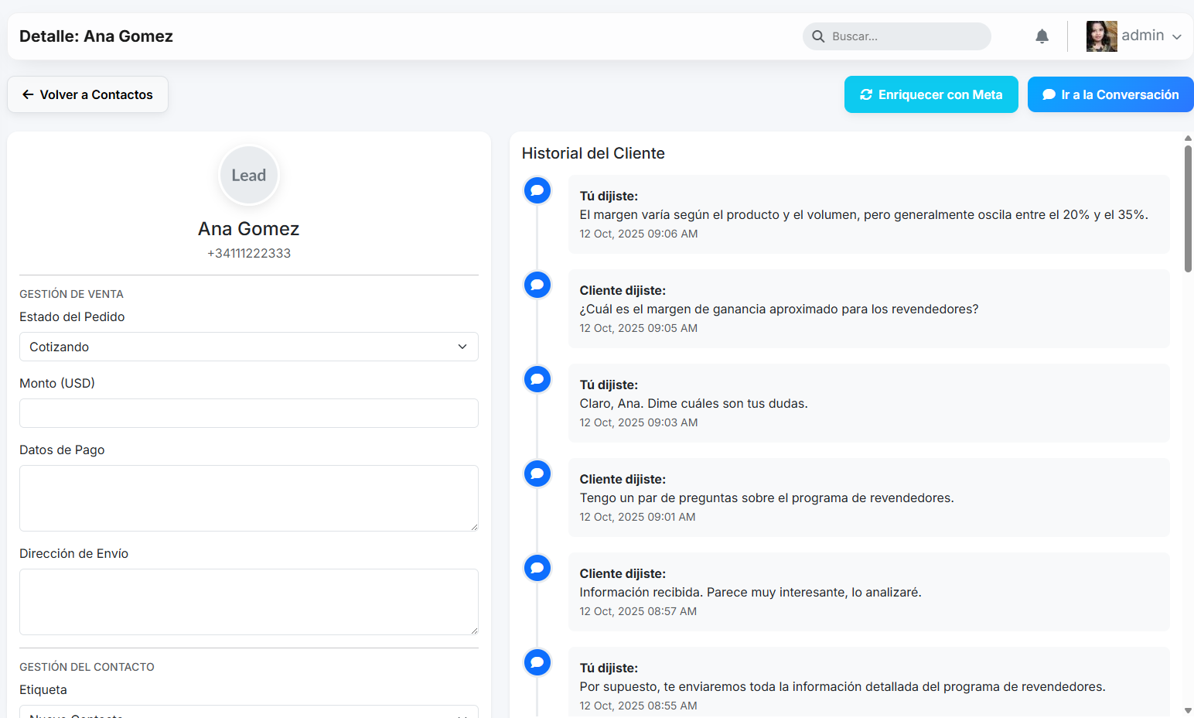Click the search magnifier icon
The image size is (1194, 718).
(x=818, y=36)
